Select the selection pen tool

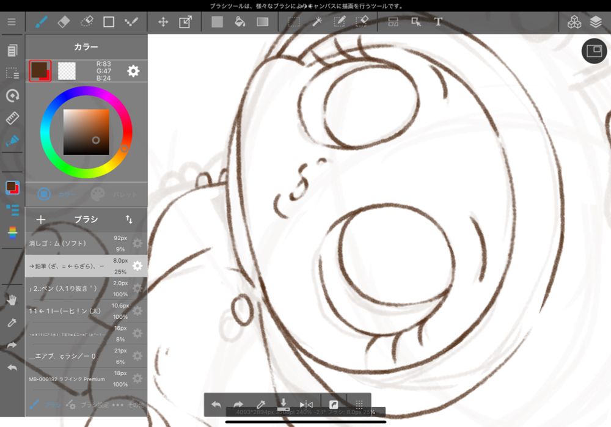point(339,22)
